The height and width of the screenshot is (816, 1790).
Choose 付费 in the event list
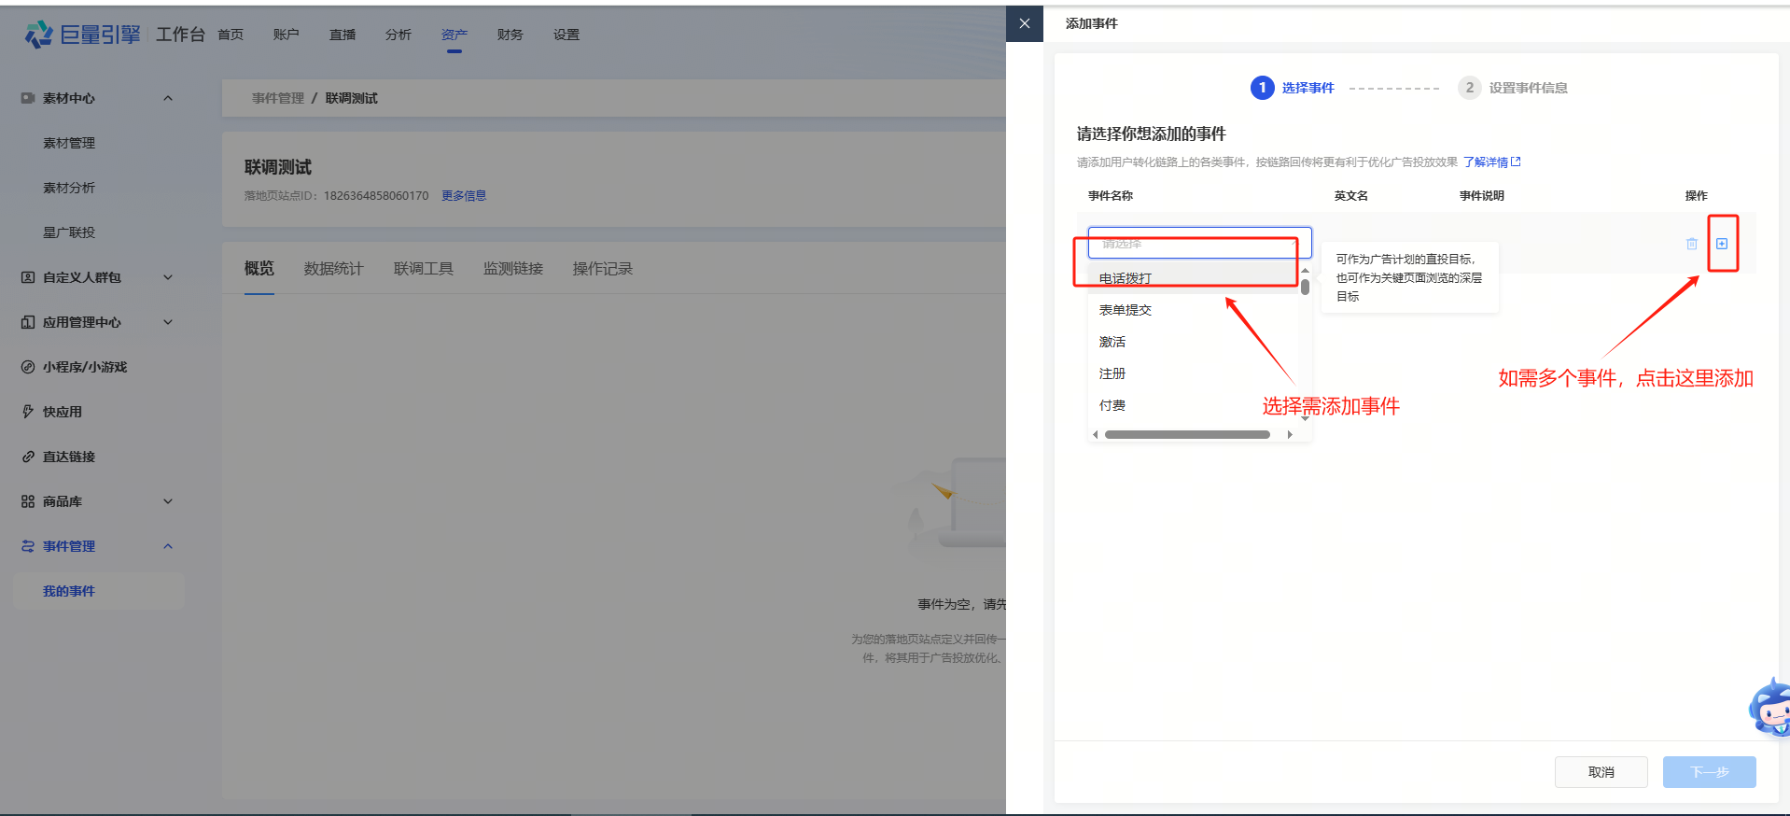coord(1112,405)
